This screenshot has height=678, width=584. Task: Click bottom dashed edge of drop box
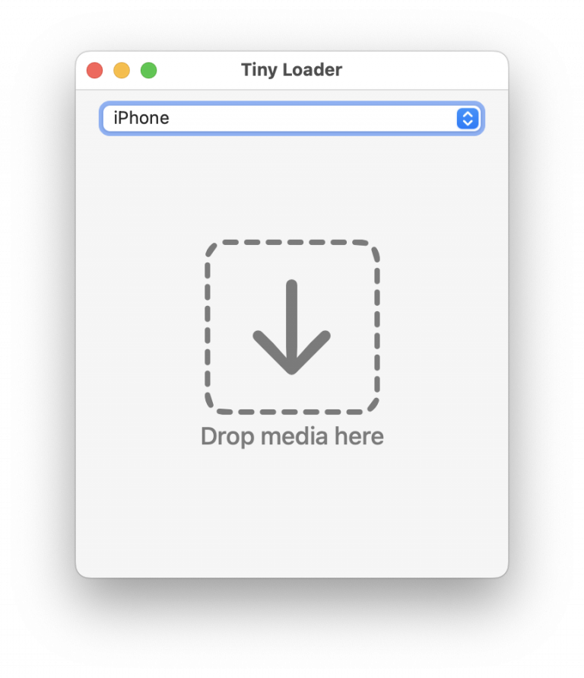pos(292,412)
